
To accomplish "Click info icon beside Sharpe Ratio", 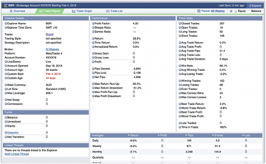I will [x=93, y=28].
